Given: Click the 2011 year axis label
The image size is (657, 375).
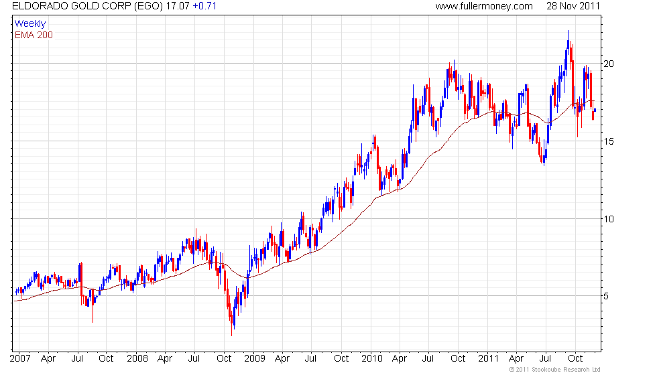Looking at the screenshot, I should 489,358.
